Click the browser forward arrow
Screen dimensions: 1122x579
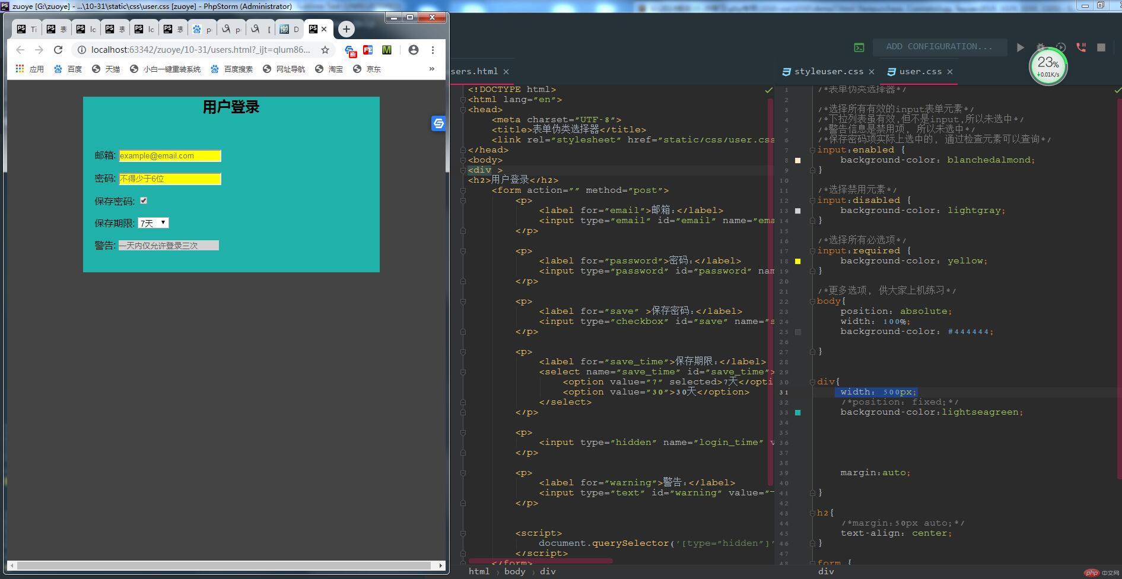(x=39, y=50)
